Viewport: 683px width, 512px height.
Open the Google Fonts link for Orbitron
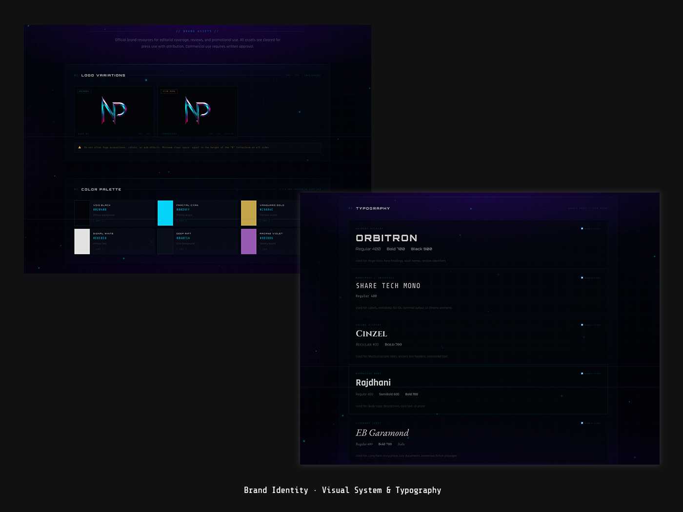click(591, 228)
